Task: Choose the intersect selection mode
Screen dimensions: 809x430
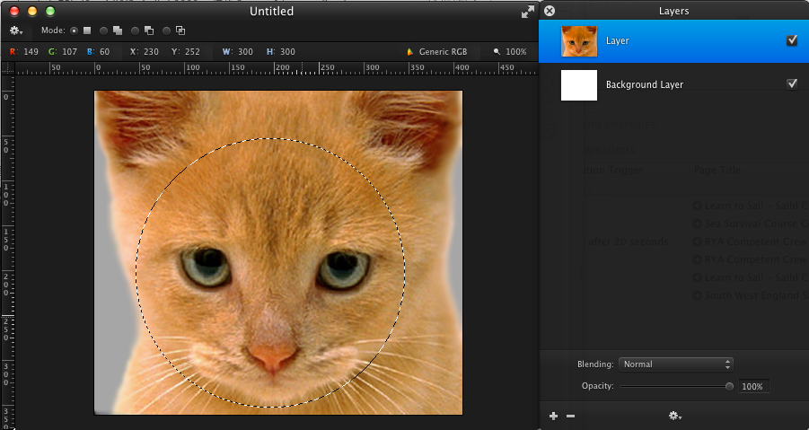Action: point(167,31)
